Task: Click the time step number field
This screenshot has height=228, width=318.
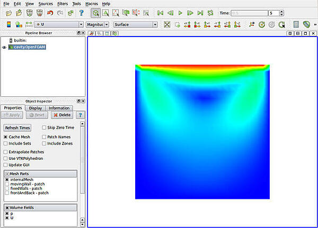Action: [x=276, y=12]
